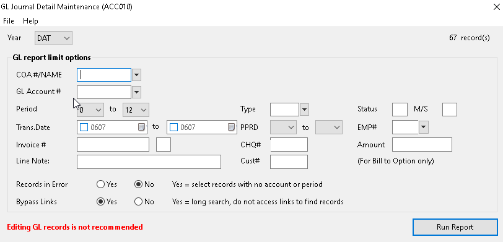Click the Amount input field
The width and height of the screenshot is (503, 242).
click(x=422, y=145)
